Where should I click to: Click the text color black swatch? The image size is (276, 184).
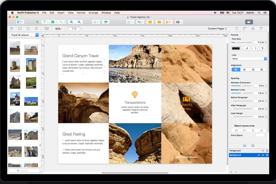tap(236, 48)
